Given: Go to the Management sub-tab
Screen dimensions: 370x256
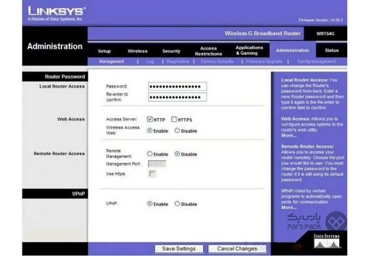Looking at the screenshot, I should (111, 62).
